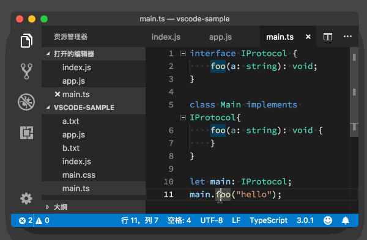Switch to the index.js editor tab
367x240 pixels.
(166, 37)
